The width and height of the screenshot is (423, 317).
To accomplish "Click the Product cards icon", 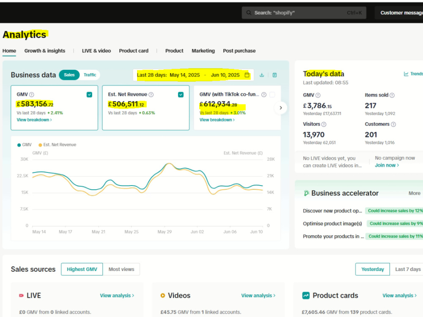I will click(x=306, y=295).
